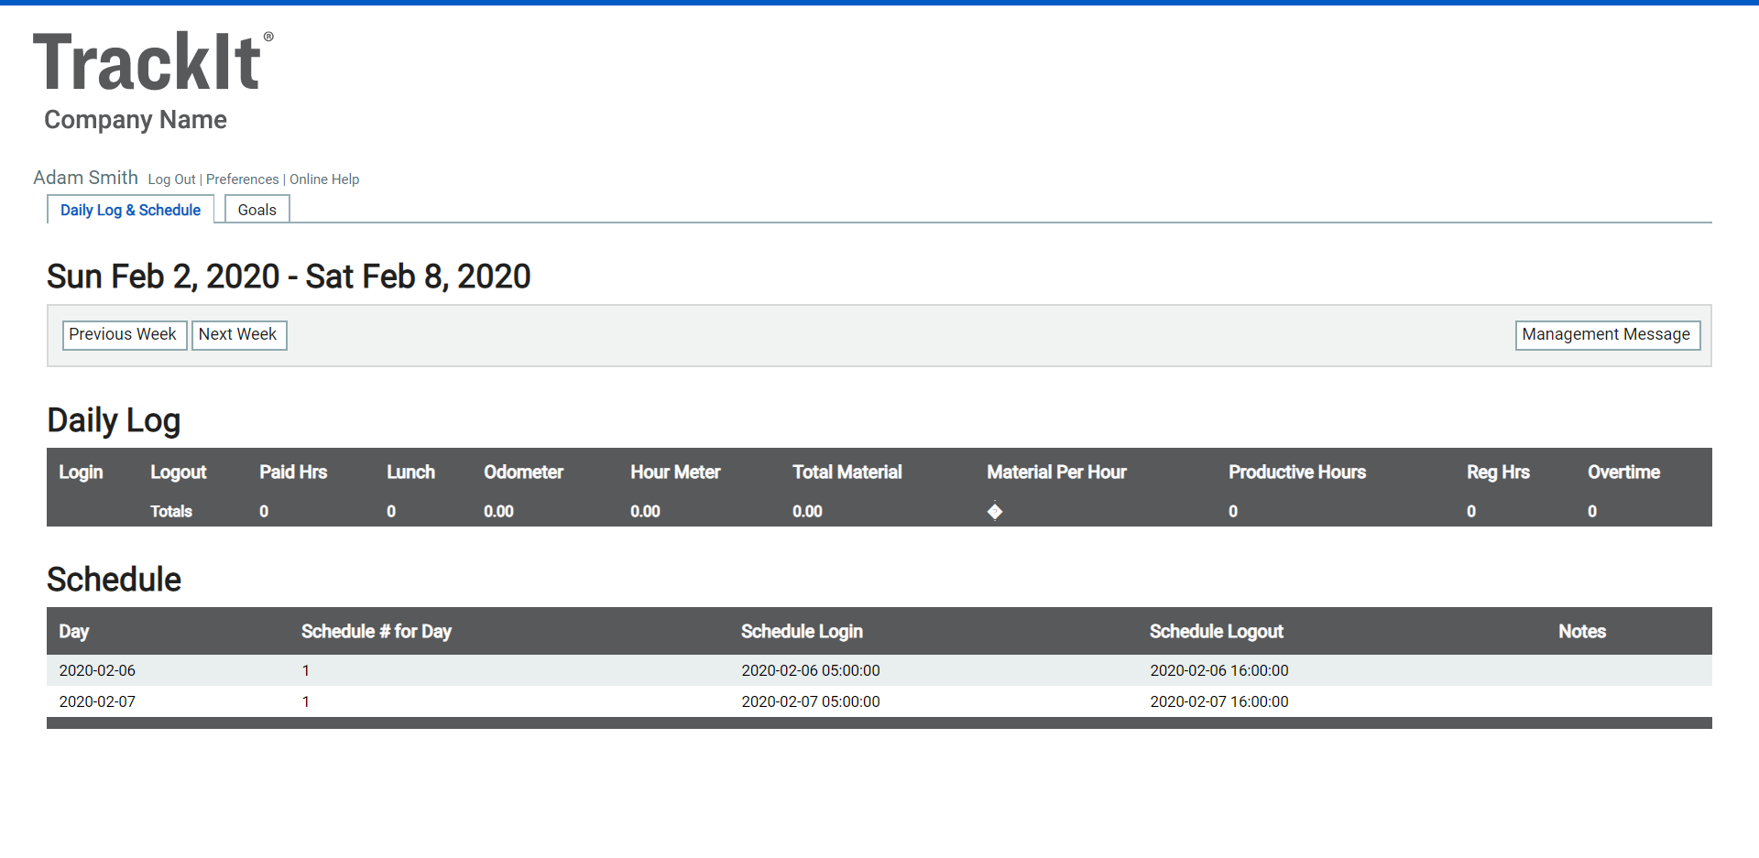Click the TrackIt logo
Image resolution: width=1759 pixels, height=858 pixels.
(153, 61)
